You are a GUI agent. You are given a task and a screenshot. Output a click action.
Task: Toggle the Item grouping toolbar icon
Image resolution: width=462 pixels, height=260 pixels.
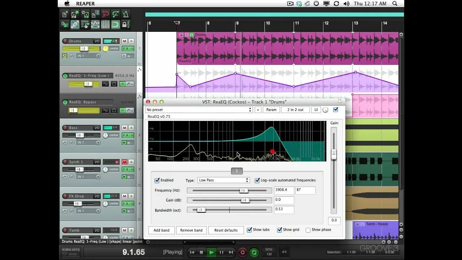75,25
